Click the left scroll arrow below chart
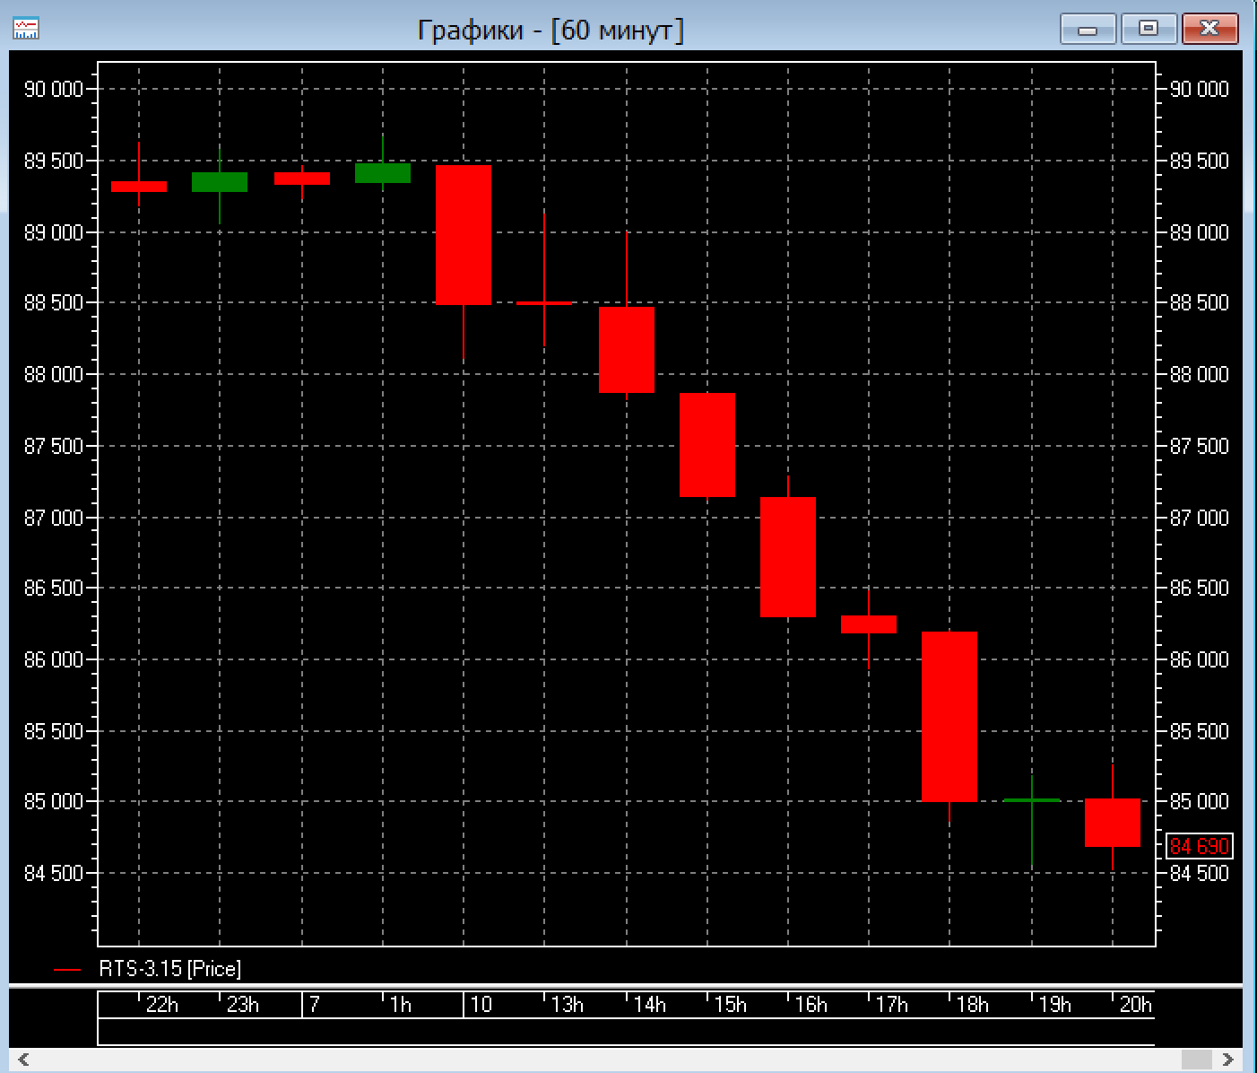 (23, 1060)
